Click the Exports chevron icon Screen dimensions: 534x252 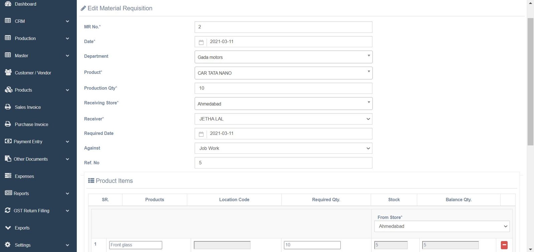pyautogui.click(x=8, y=228)
